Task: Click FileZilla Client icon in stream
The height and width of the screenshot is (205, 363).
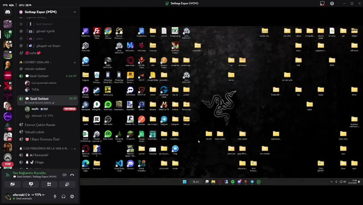Action: (x=97, y=33)
